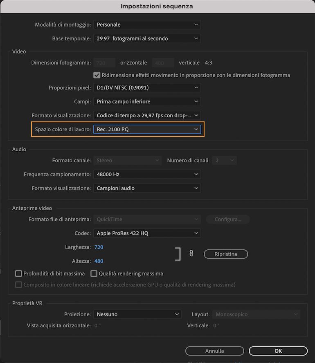Confirm settings with OK button

tap(278, 351)
